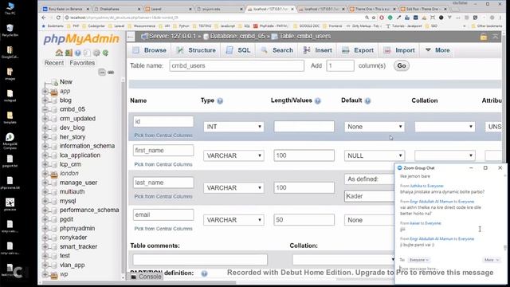Open phpMyAdmin Home icon in sidebar
The image size is (510, 287).
pyautogui.click(x=59, y=53)
